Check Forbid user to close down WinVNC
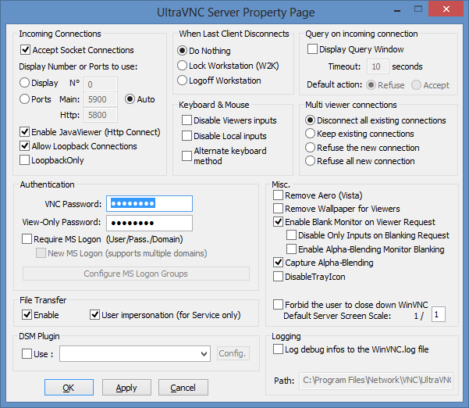 tap(278, 305)
